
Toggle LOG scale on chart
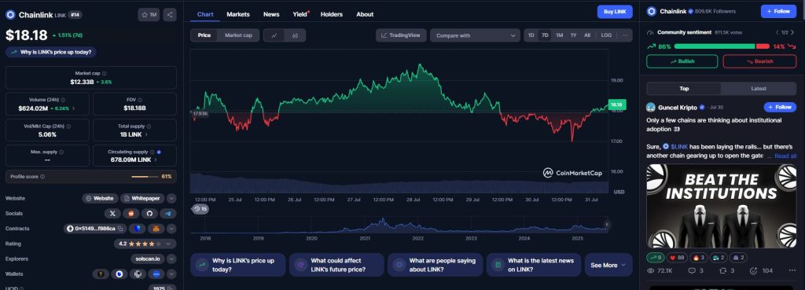point(606,35)
